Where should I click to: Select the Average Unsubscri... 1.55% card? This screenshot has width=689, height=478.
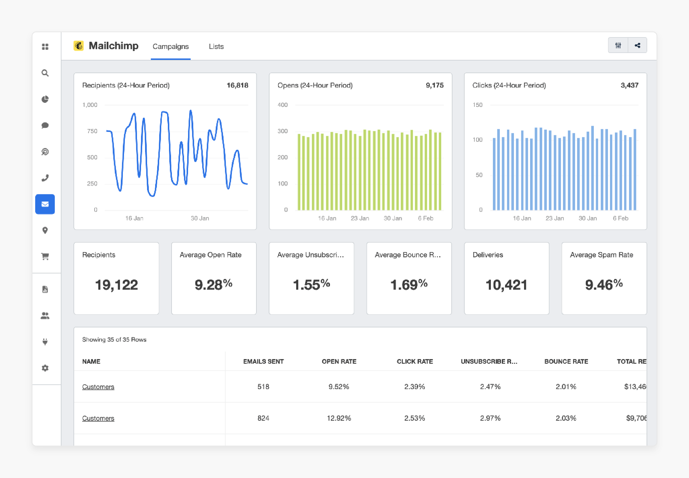311,278
